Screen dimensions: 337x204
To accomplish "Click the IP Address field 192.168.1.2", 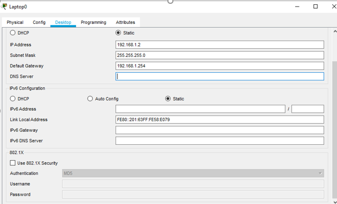I will (x=220, y=44).
